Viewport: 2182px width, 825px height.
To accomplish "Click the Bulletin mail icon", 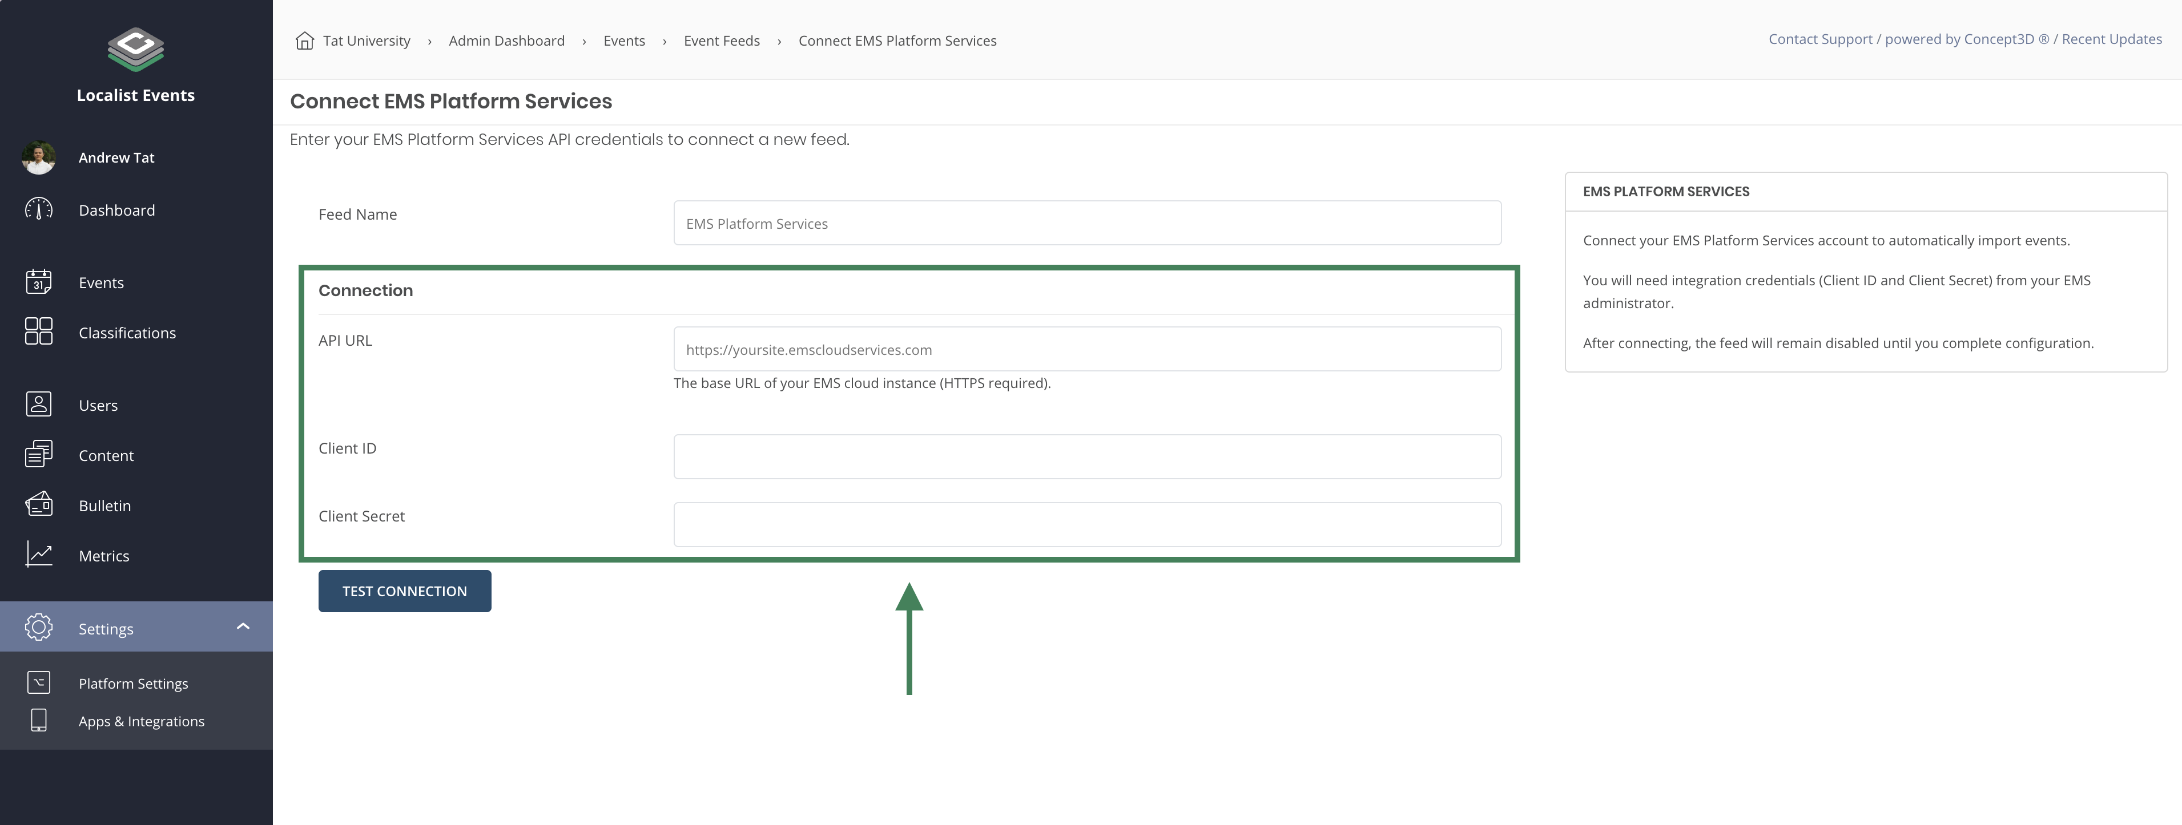I will point(39,504).
